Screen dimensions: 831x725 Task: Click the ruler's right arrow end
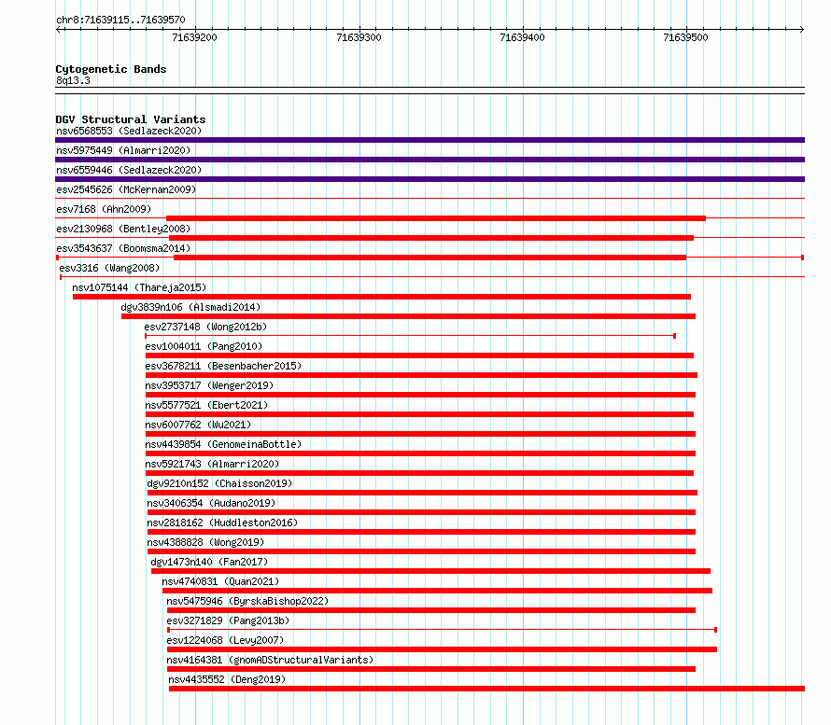tap(802, 30)
